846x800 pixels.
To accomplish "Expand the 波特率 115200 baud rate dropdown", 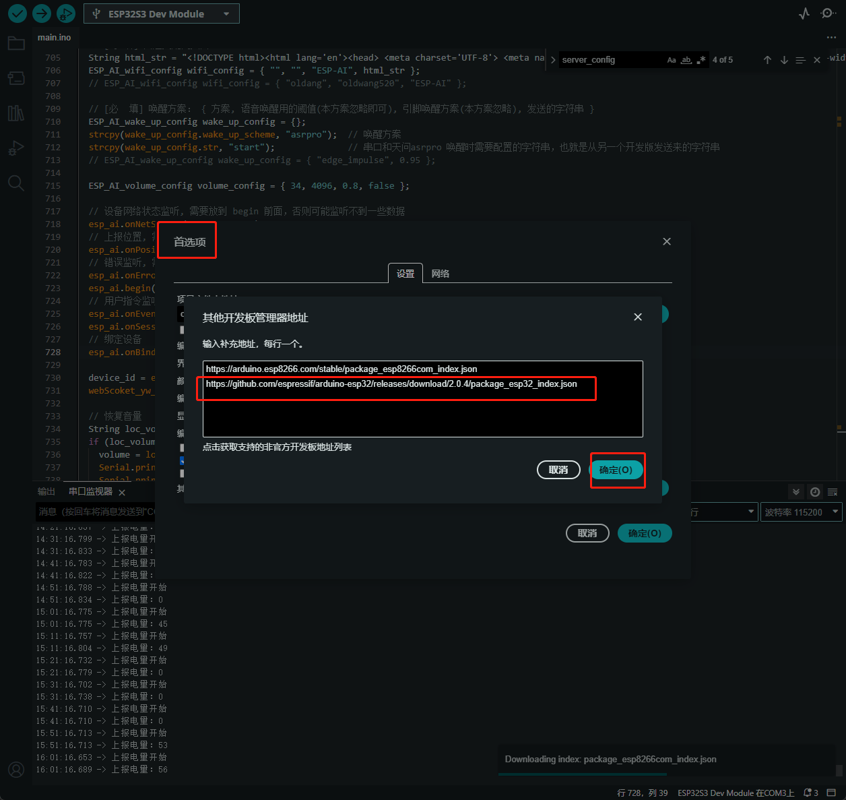I will tap(801, 512).
